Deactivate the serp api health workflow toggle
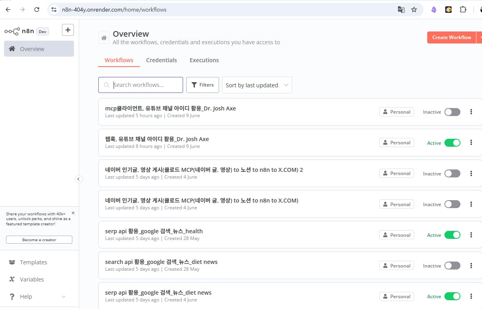Image resolution: width=482 pixels, height=309 pixels. [452, 235]
